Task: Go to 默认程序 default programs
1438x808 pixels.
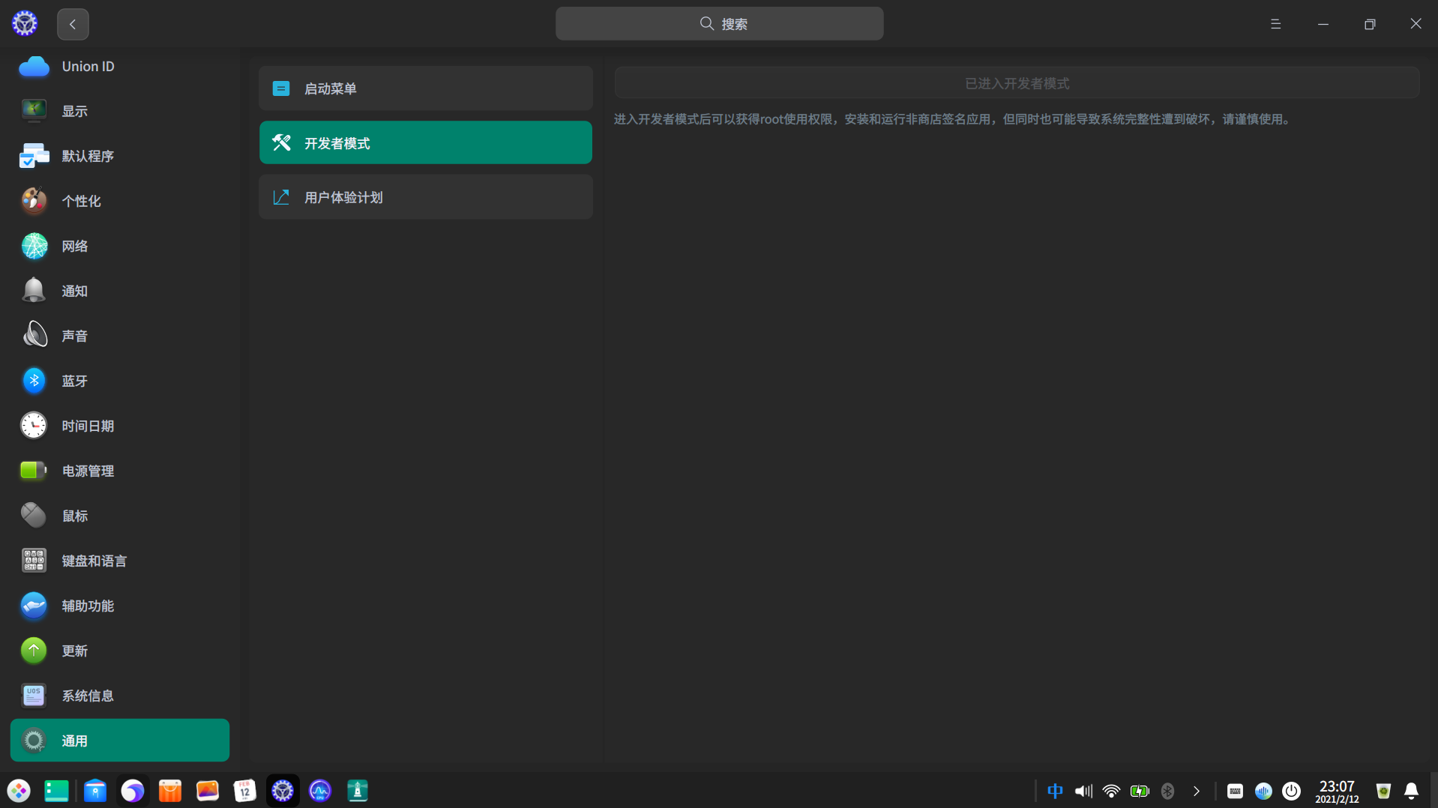Action: (x=120, y=156)
